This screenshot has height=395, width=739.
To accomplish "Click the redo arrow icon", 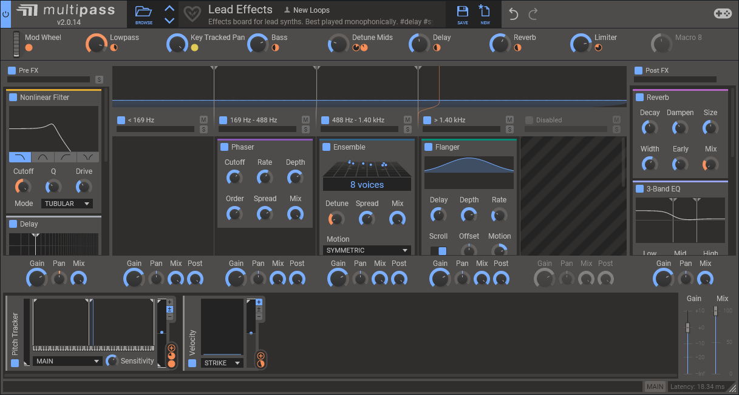I will click(x=533, y=13).
